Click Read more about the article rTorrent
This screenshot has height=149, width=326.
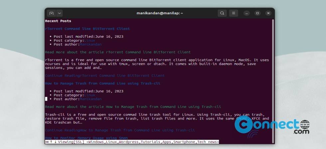118,52
